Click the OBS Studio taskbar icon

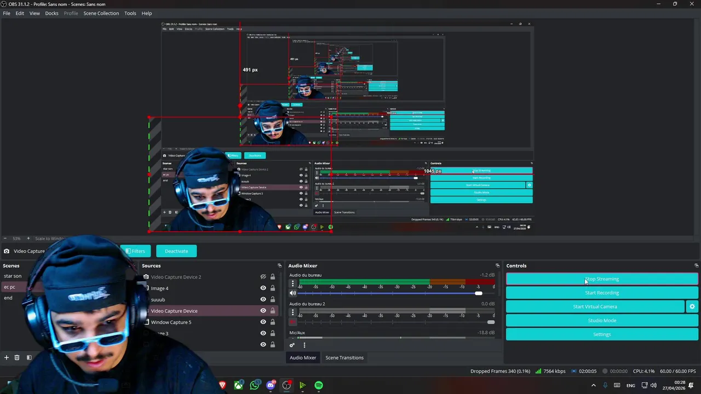pos(286,385)
